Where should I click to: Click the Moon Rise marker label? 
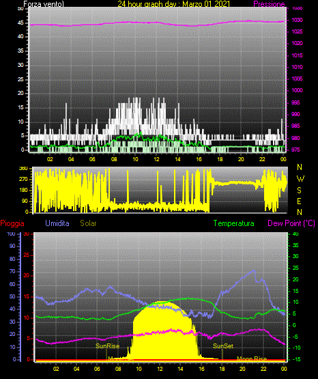tap(252, 359)
